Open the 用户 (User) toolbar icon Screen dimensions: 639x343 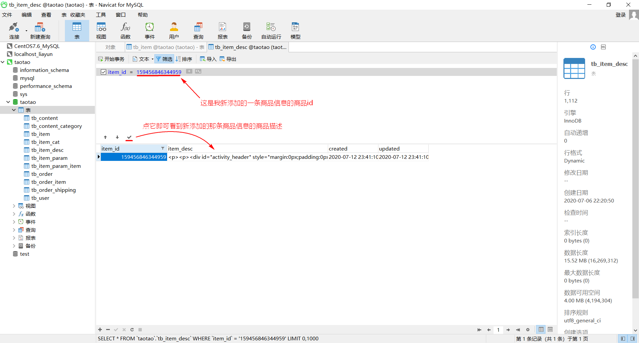pyautogui.click(x=174, y=31)
